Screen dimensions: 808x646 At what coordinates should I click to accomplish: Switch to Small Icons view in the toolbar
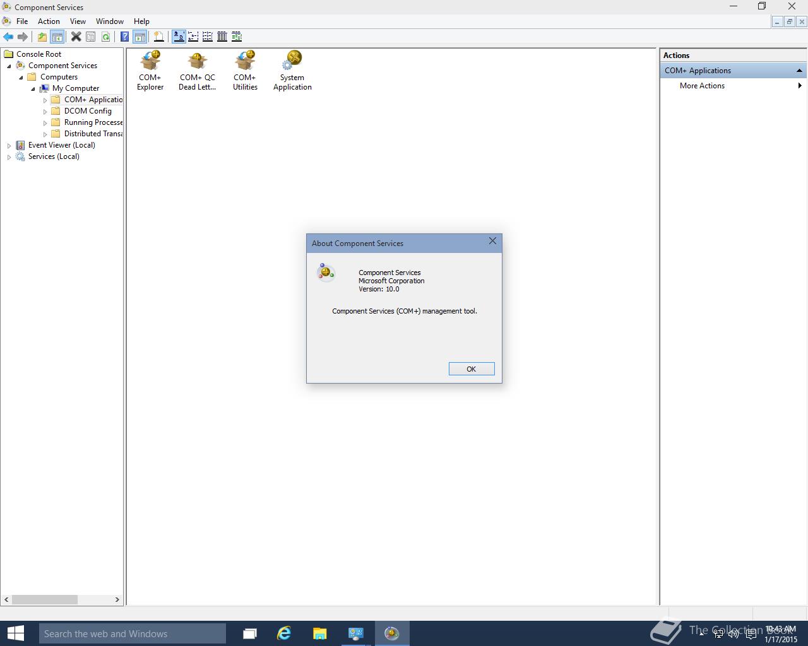click(x=193, y=37)
